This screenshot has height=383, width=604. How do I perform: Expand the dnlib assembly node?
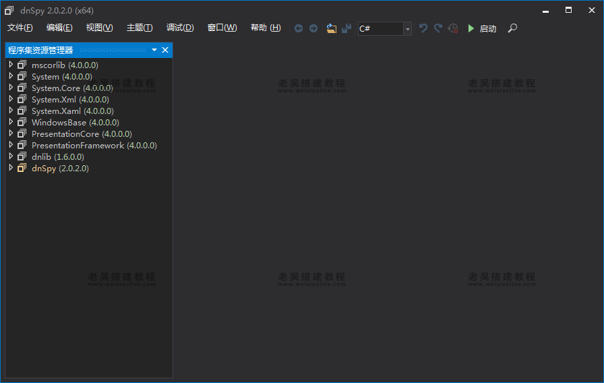[11, 156]
